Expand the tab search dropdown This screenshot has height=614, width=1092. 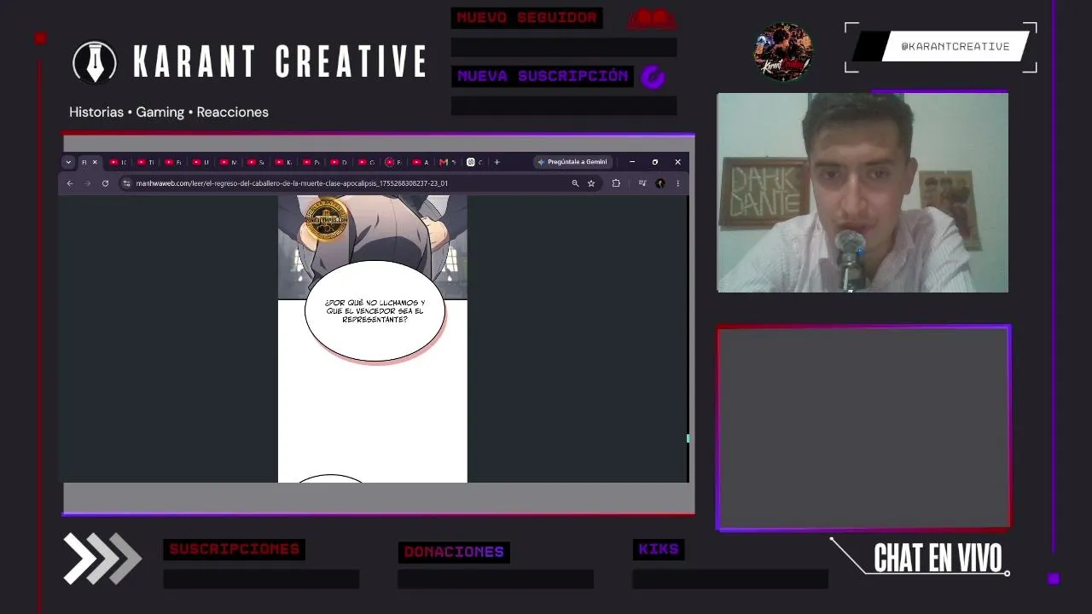click(68, 162)
